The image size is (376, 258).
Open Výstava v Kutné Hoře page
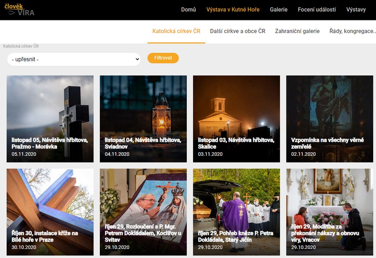(233, 9)
